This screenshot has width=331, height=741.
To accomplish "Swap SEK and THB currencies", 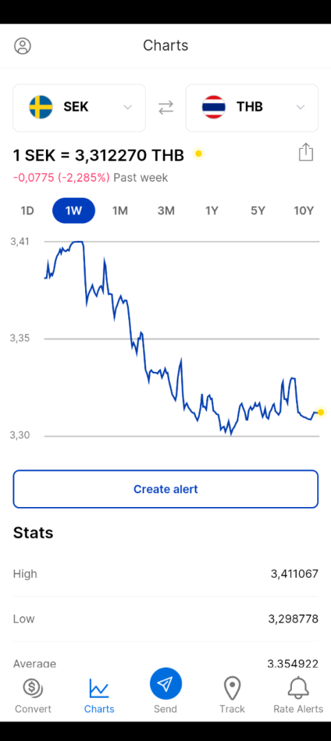I will pyautogui.click(x=166, y=108).
